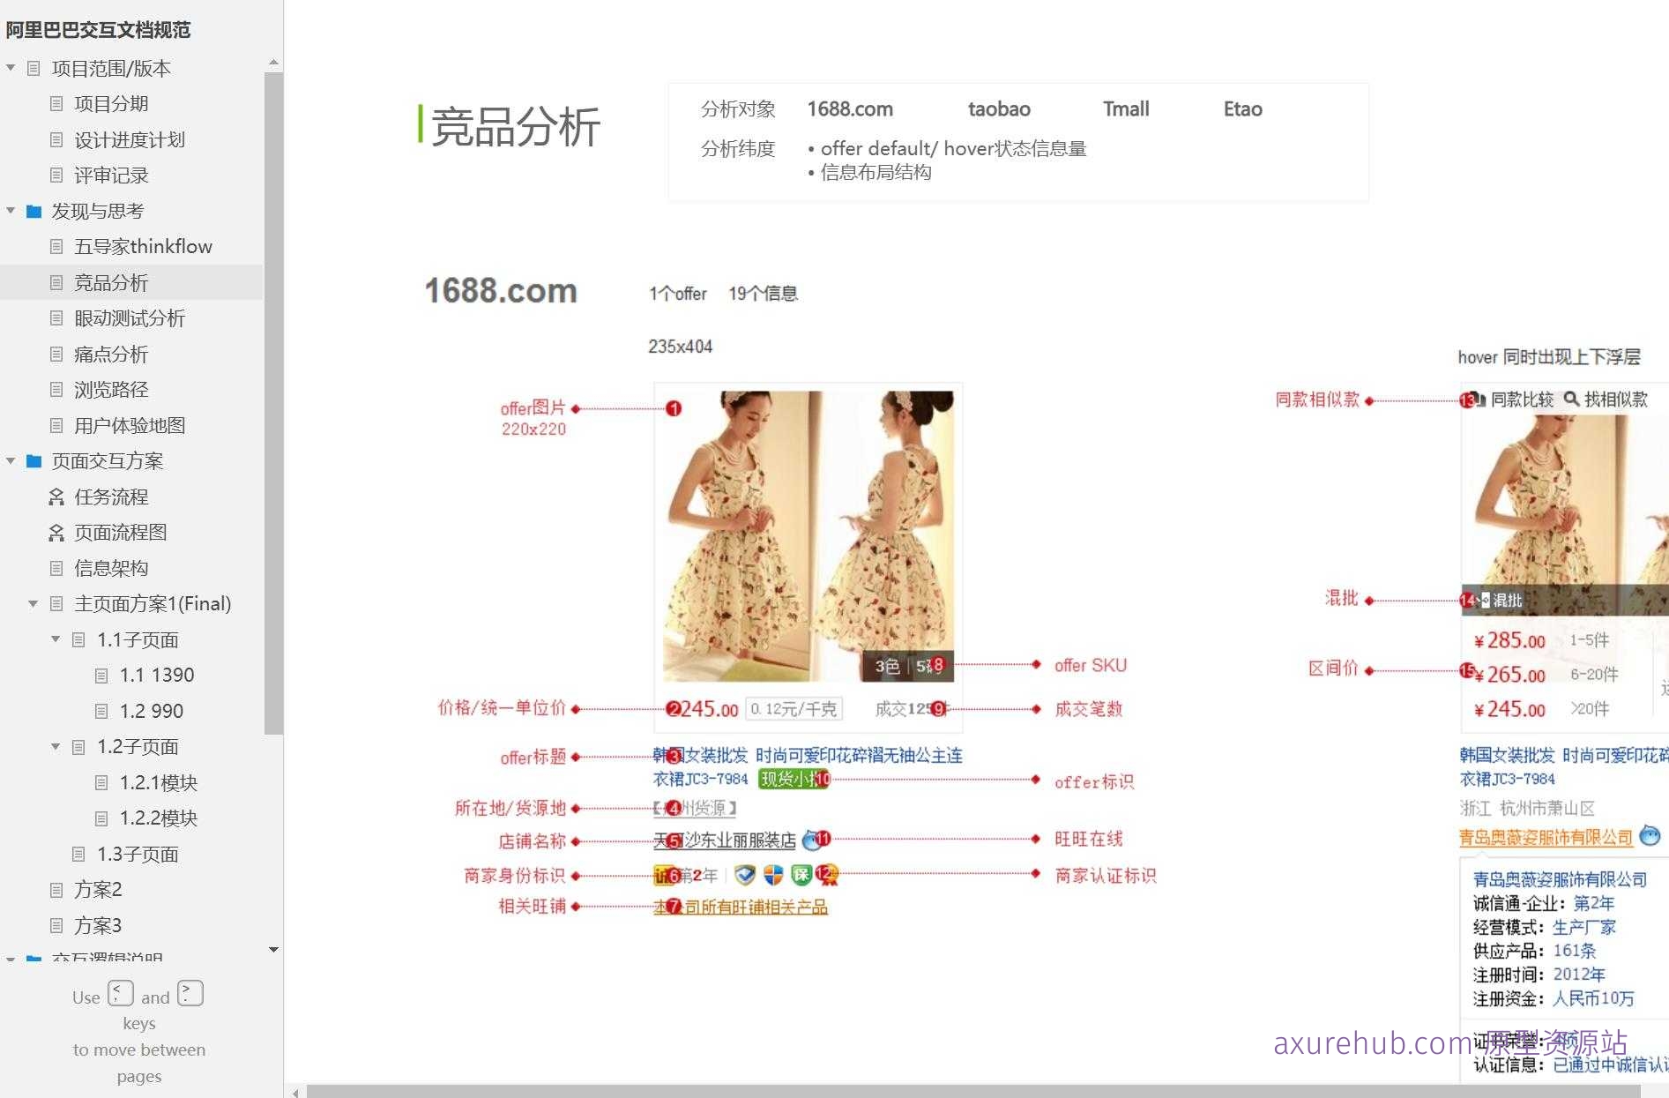Collapse the 1.1子页面 node
This screenshot has height=1098, width=1669.
tap(56, 639)
